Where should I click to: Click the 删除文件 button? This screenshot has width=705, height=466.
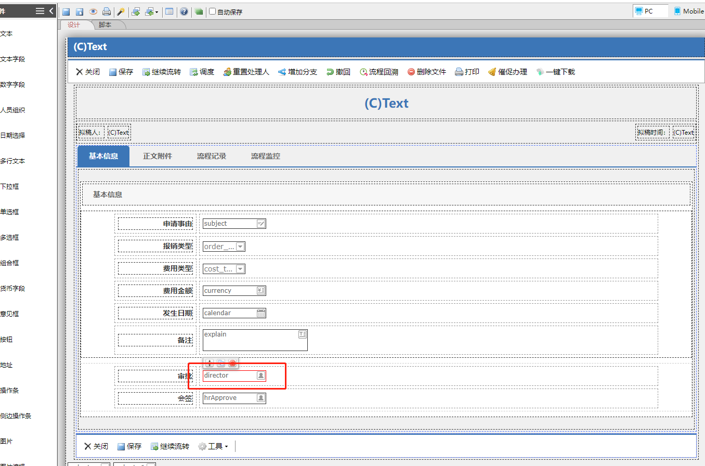pyautogui.click(x=427, y=72)
